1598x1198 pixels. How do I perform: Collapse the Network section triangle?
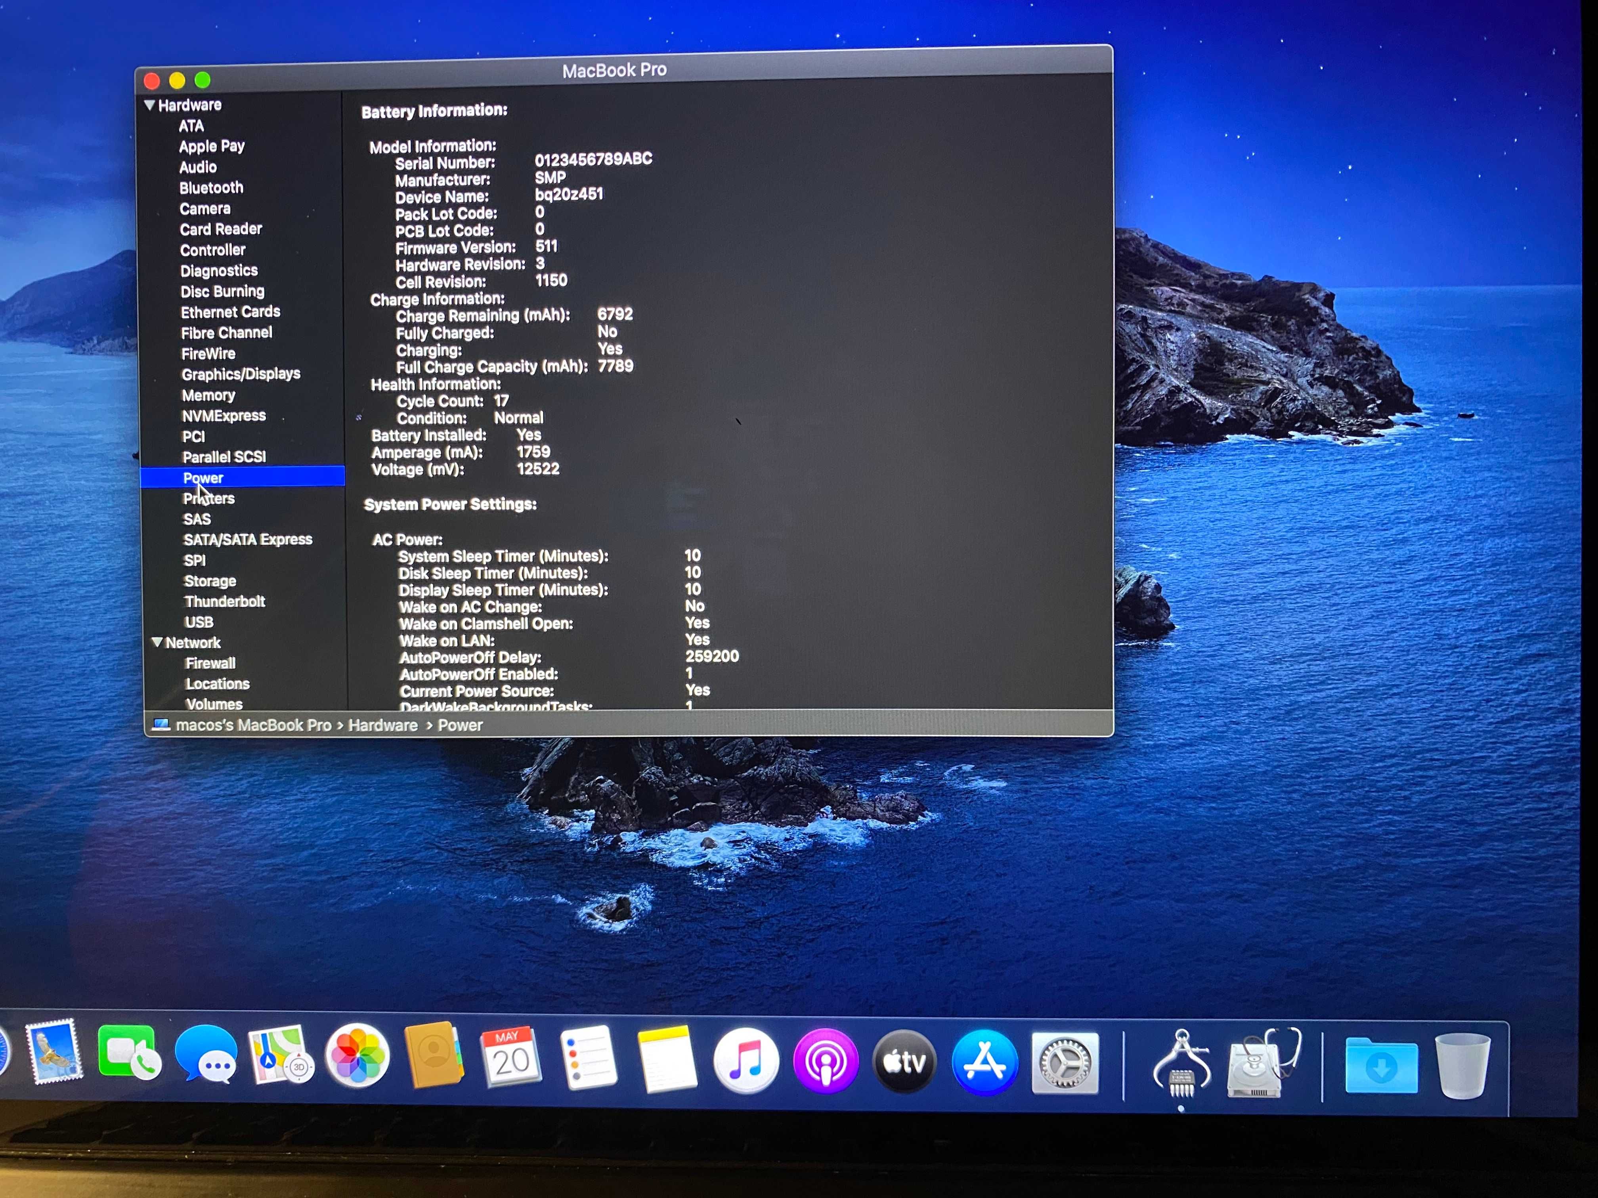click(x=157, y=642)
